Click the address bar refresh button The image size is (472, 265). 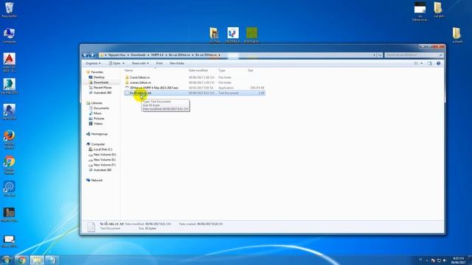tap(380, 55)
